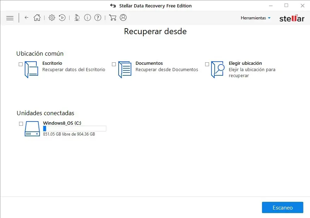Screen dimensions: 310x218
Task: Open the hamburger menu
Action: tap(10, 18)
